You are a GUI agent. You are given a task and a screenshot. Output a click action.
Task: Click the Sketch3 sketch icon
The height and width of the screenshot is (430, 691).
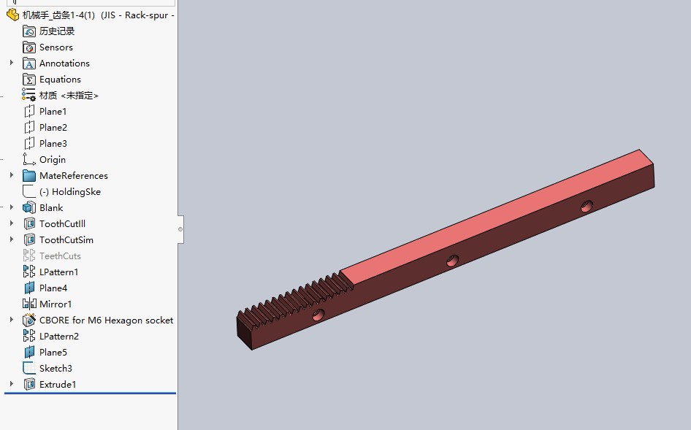click(29, 369)
